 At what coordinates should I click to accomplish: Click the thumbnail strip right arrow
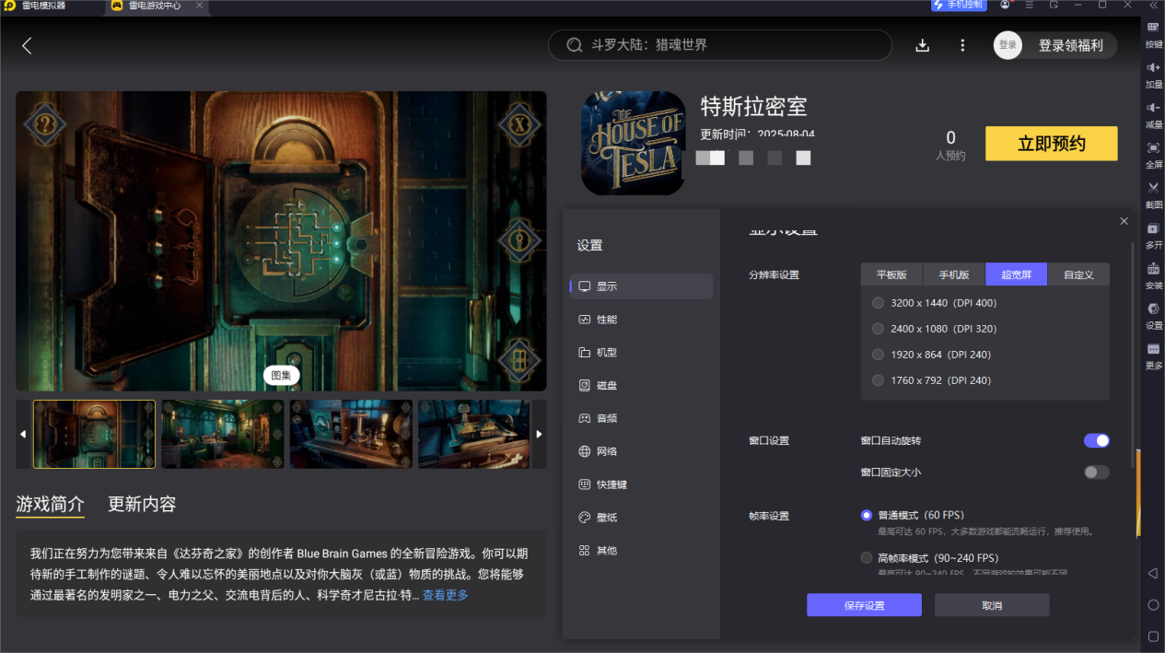click(539, 434)
